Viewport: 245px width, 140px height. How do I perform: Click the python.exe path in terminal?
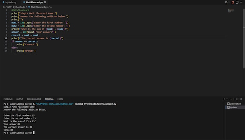(x=54, y=104)
